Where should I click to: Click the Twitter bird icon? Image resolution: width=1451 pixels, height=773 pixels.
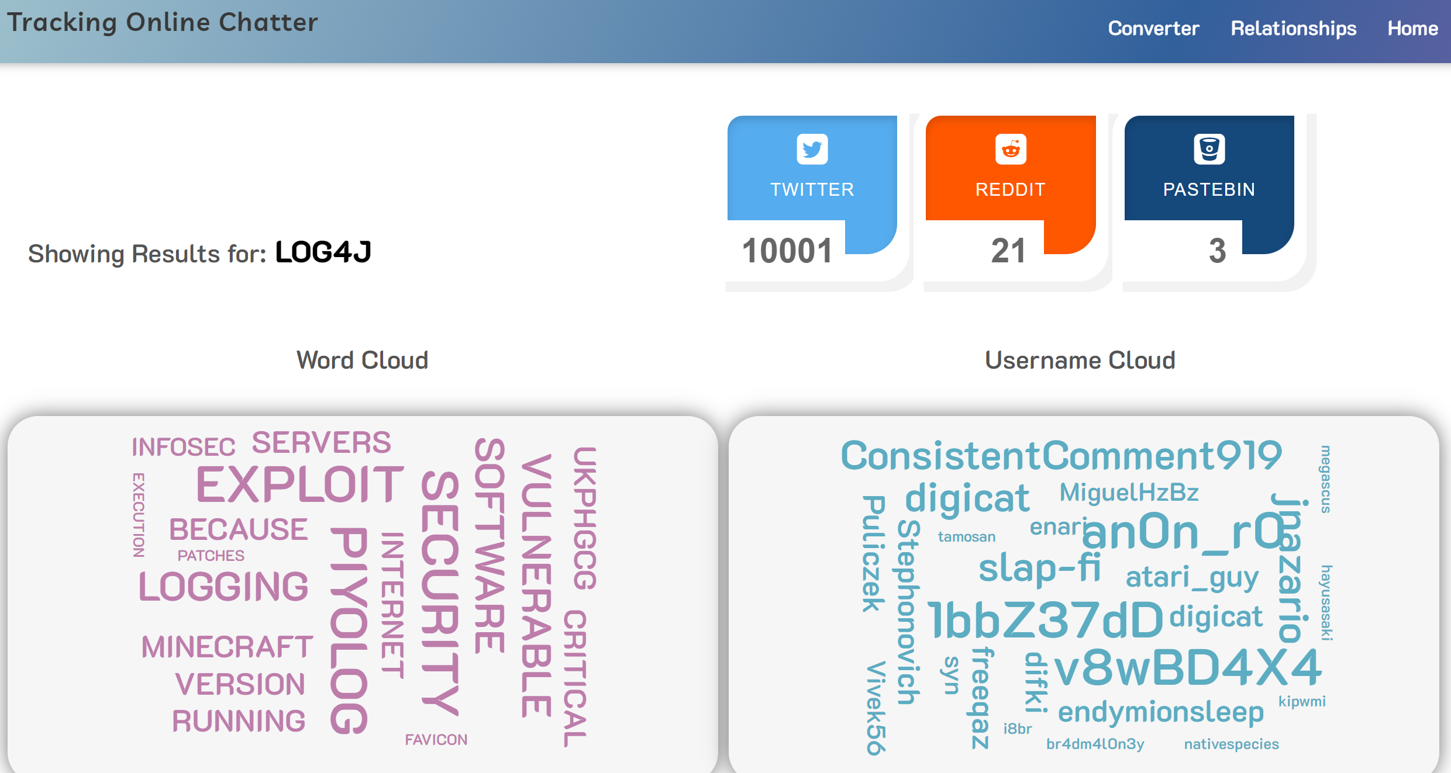[812, 149]
